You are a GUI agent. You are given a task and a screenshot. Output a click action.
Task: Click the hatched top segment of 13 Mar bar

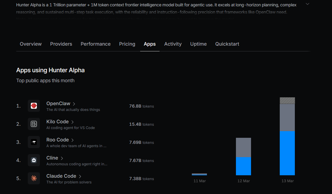click(287, 101)
